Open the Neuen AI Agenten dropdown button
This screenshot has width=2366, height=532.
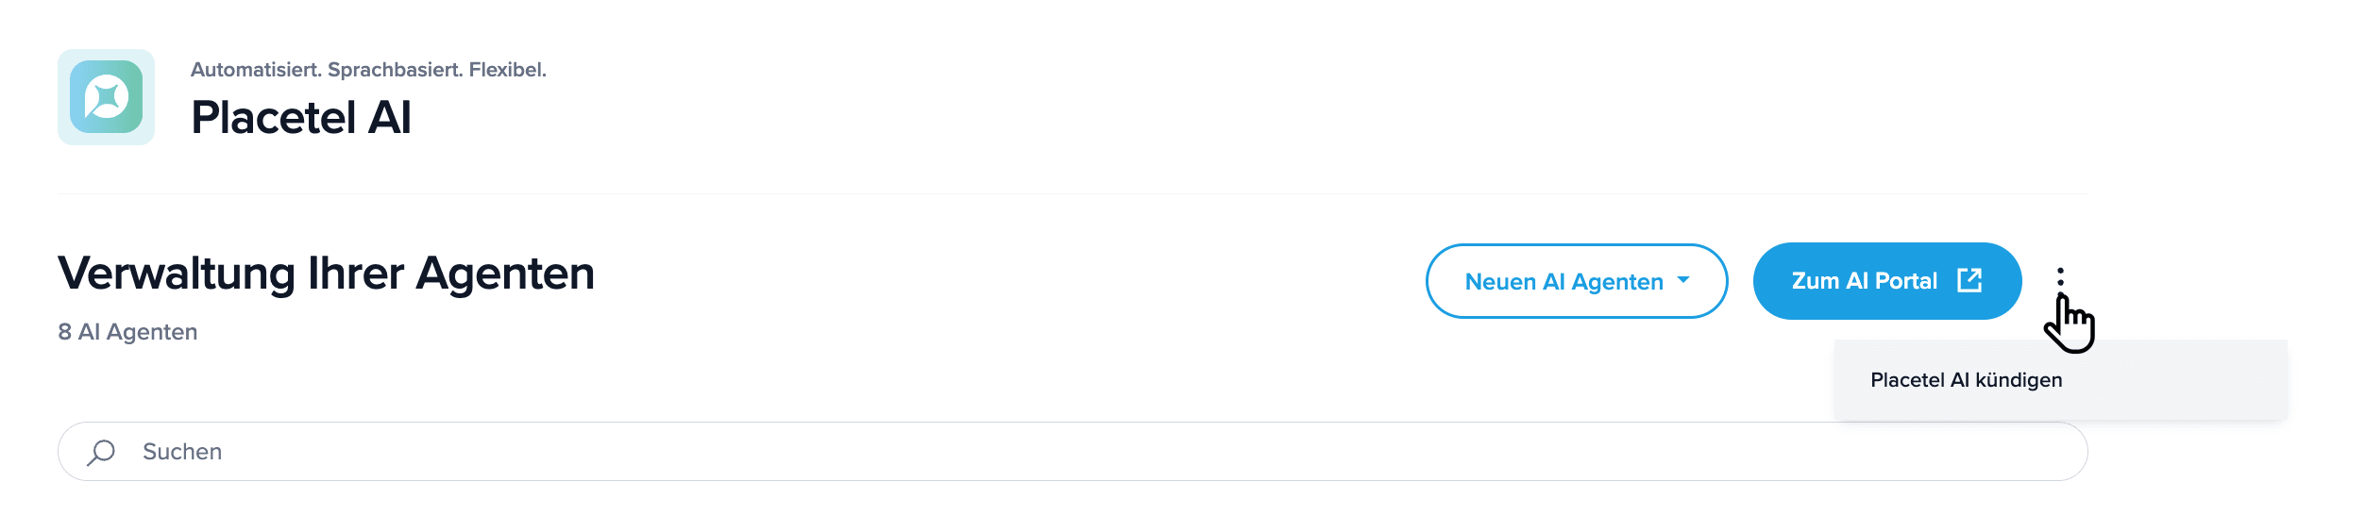[1576, 281]
